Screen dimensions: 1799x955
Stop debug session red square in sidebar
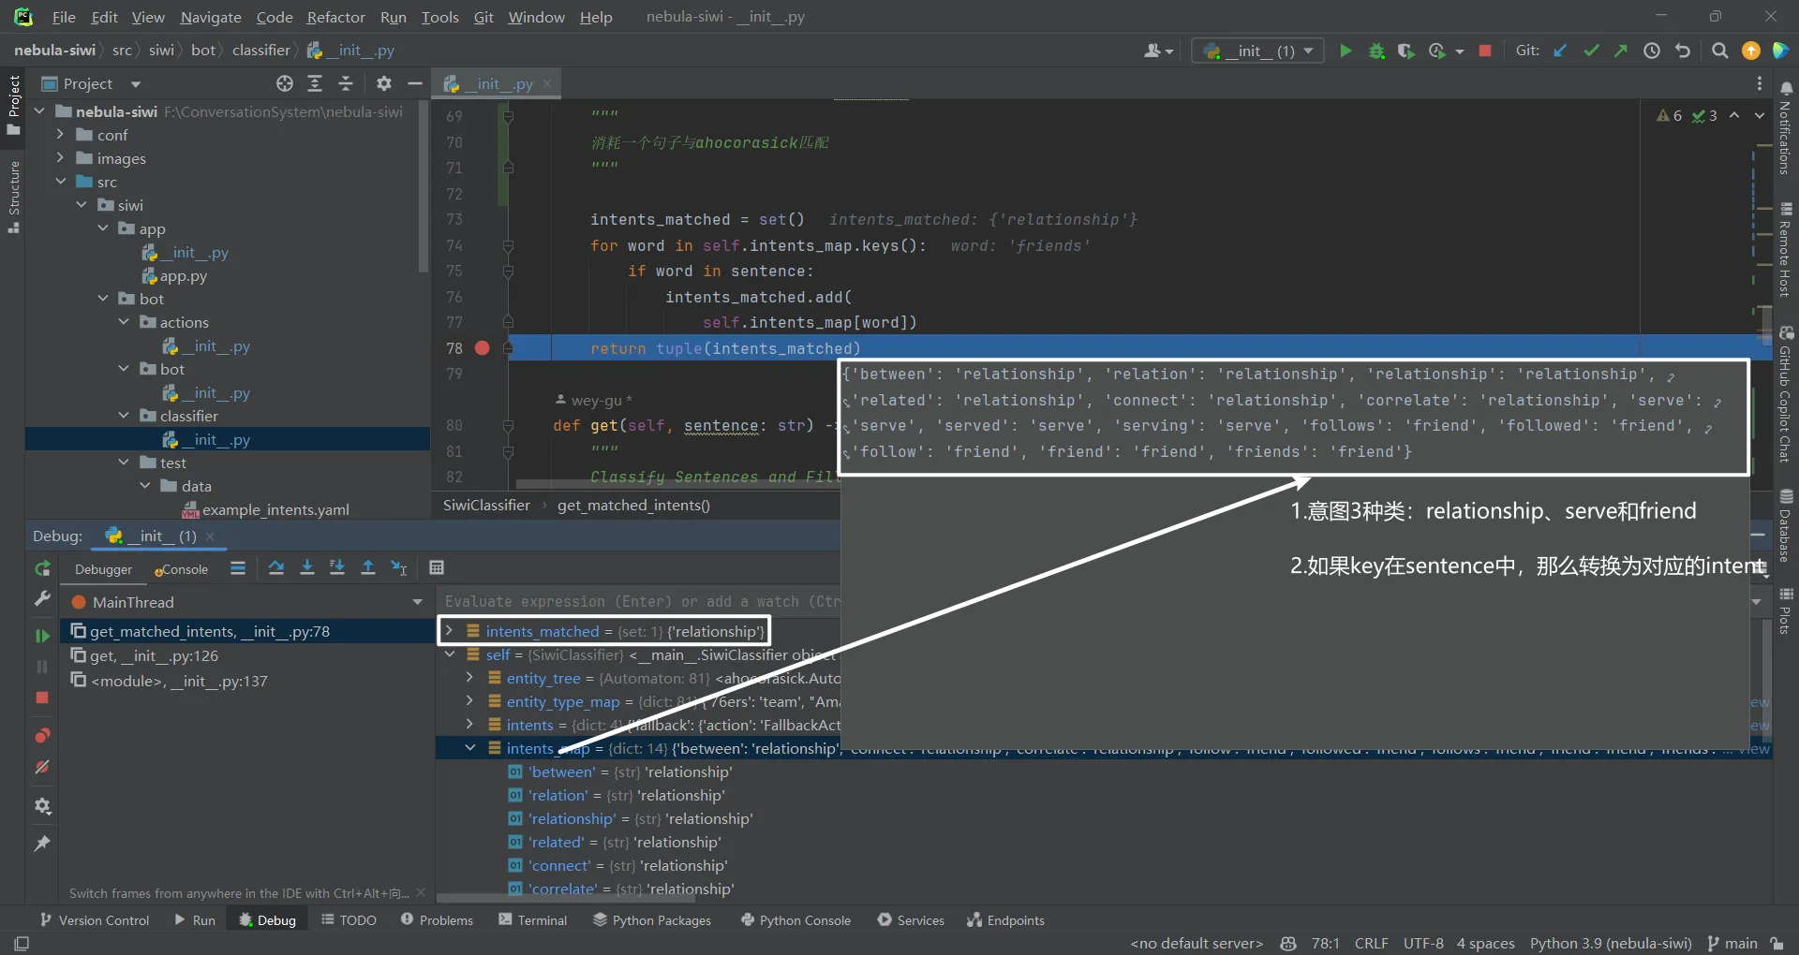point(42,698)
